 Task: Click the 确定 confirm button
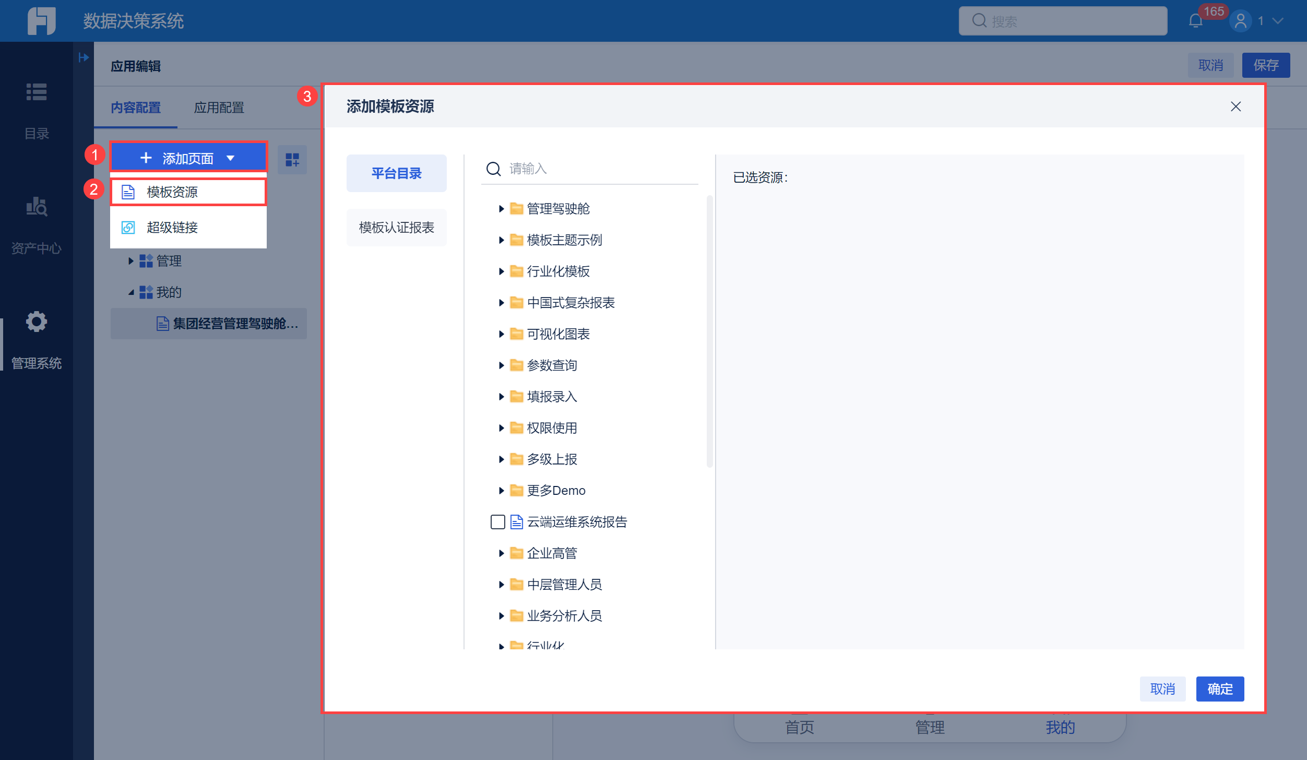tap(1219, 689)
